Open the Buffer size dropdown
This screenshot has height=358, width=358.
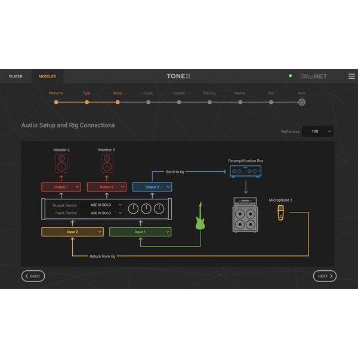click(x=317, y=131)
